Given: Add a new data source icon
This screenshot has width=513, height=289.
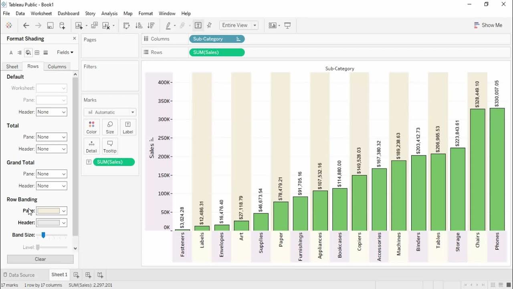Looking at the screenshot, I should [62, 25].
